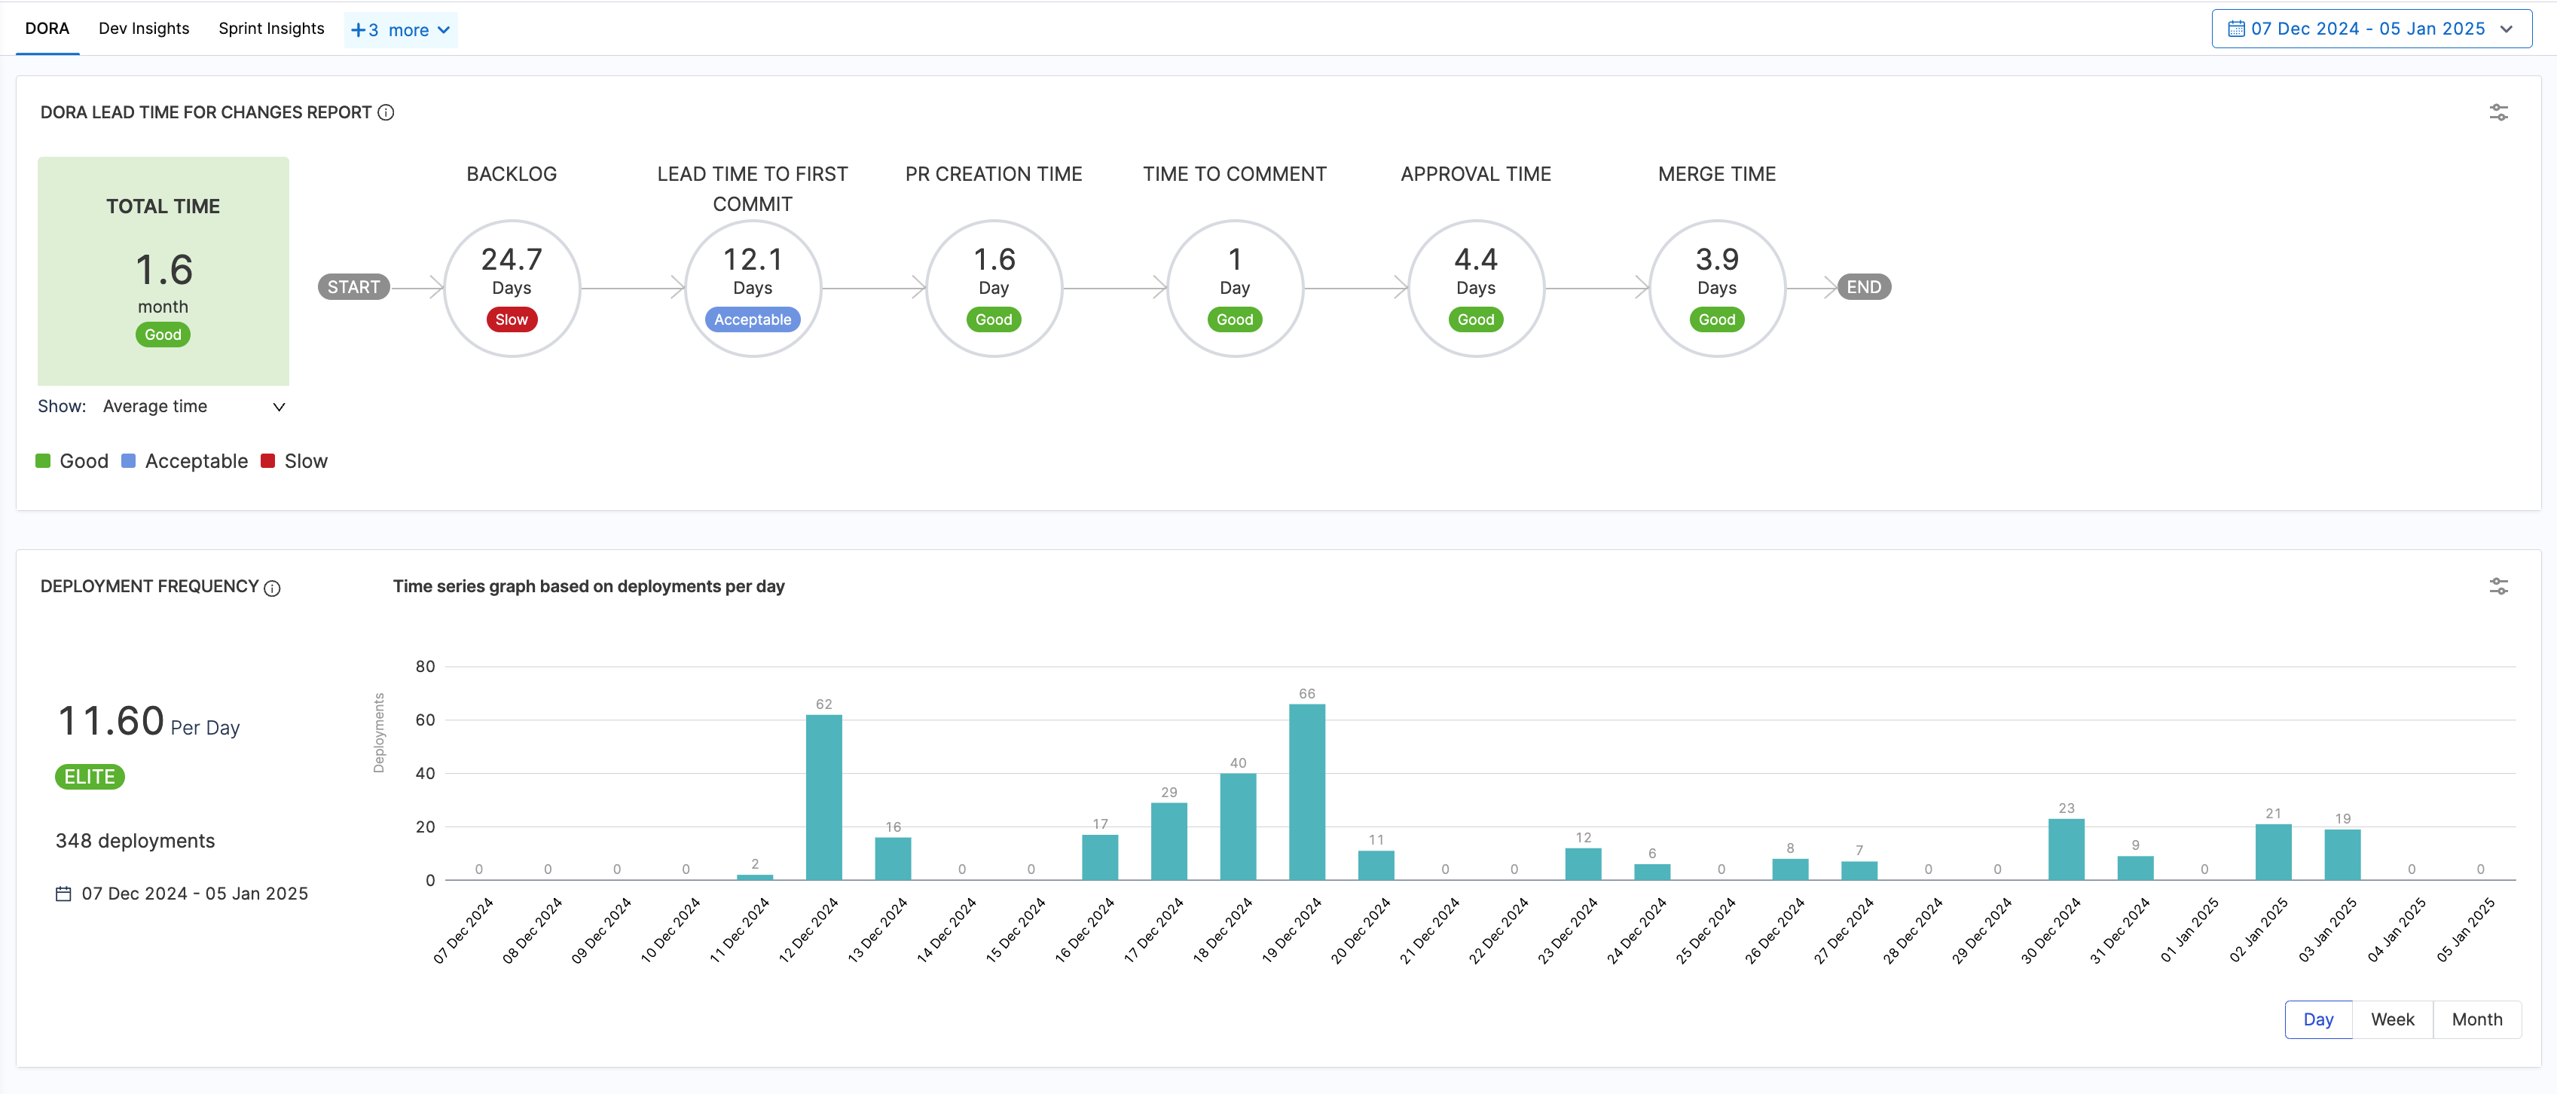Click plus icon in the +3 more tabs control
The height and width of the screenshot is (1094, 2557).
[x=359, y=30]
